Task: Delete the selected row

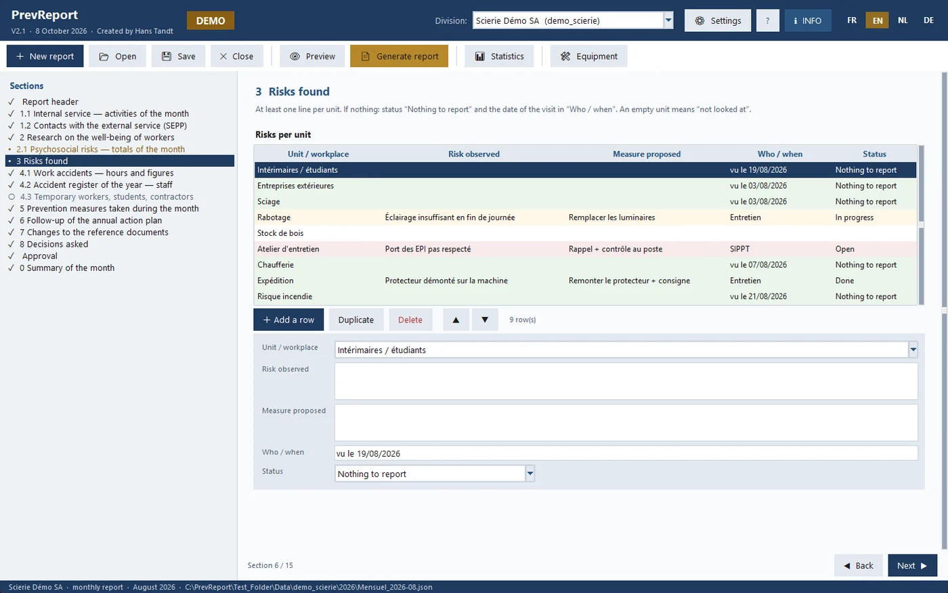Action: coord(410,320)
